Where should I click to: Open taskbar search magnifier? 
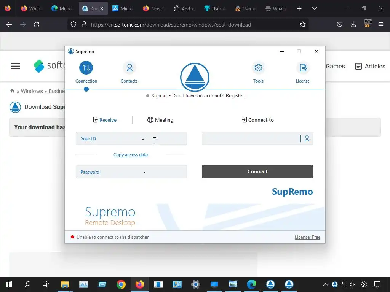pos(27,284)
